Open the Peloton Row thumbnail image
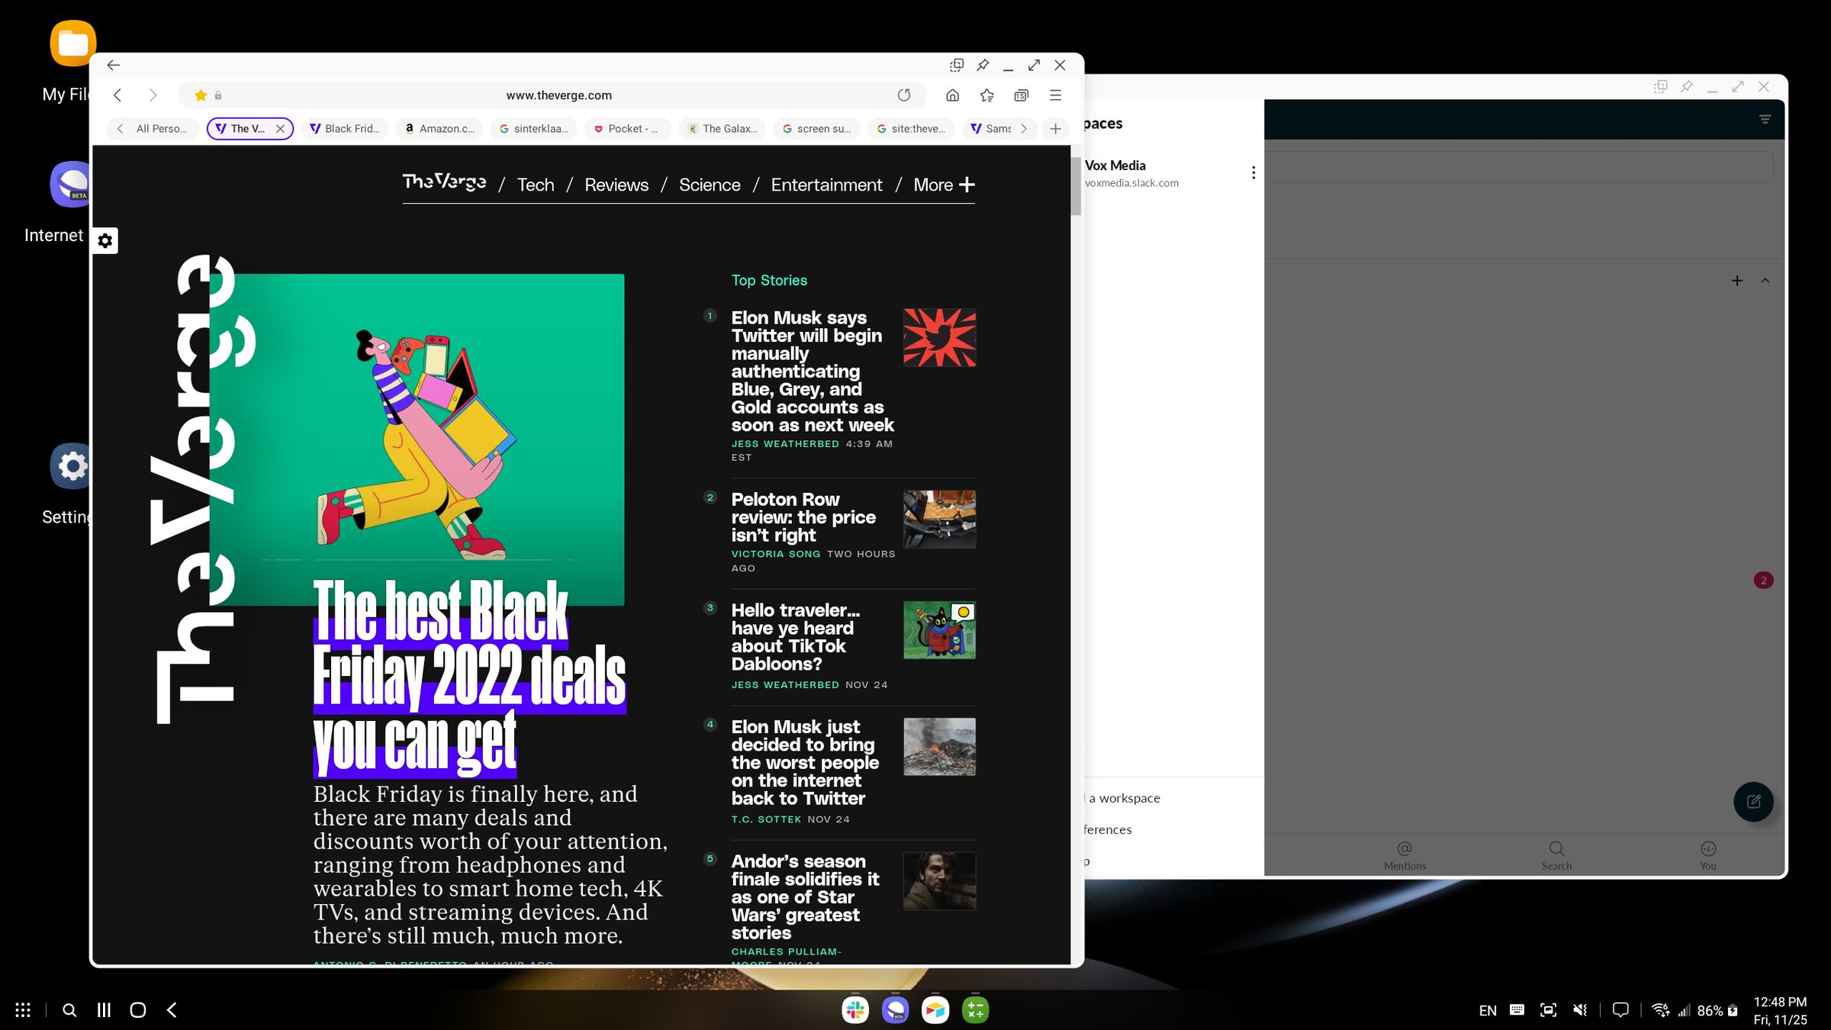This screenshot has height=1030, width=1831. click(x=939, y=519)
